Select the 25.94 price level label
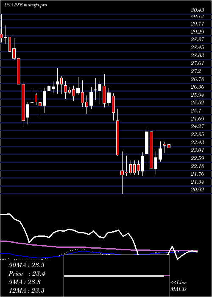The height and width of the screenshot is (297, 212). point(198,95)
